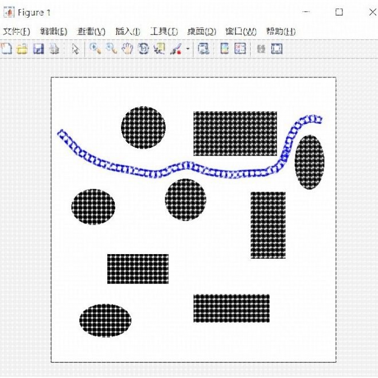Viewport: 378px width, 378px height.
Task: Click the tall ellipse obstacle near right edge
Action: [310, 162]
